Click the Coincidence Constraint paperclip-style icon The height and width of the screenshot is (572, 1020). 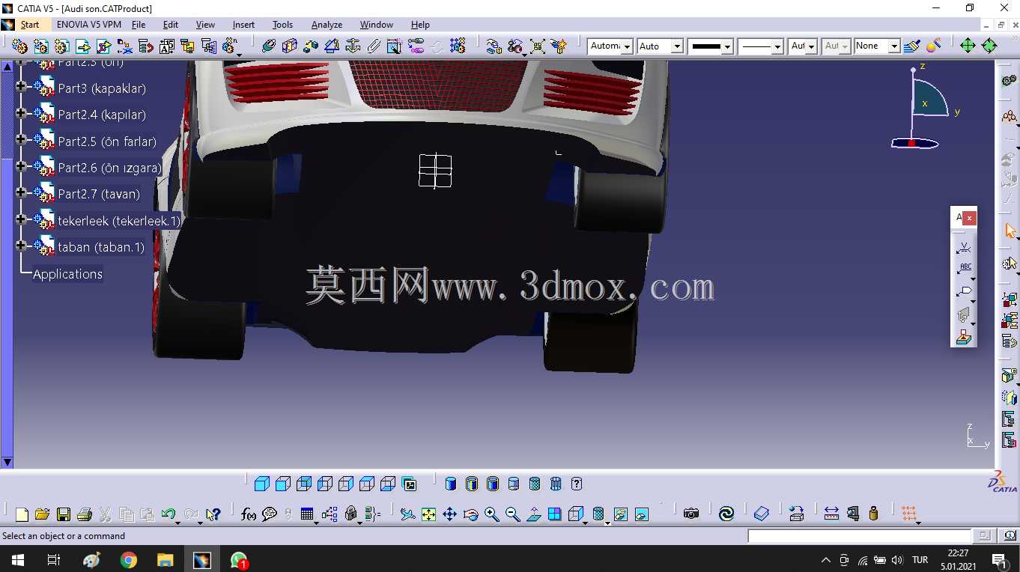374,46
